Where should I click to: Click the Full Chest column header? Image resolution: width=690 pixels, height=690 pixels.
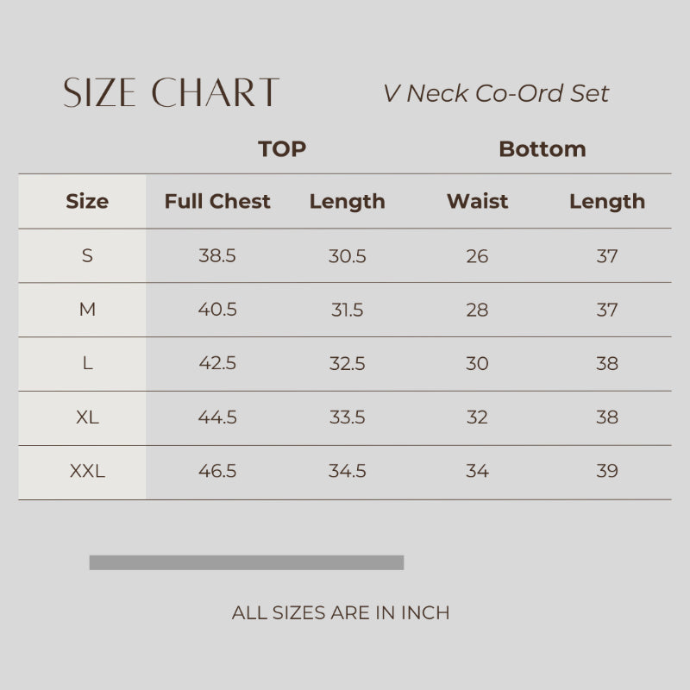[217, 202]
